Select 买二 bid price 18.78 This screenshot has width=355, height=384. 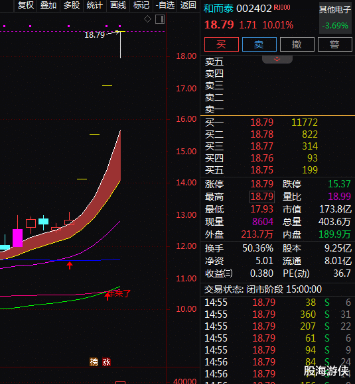tap(261, 134)
